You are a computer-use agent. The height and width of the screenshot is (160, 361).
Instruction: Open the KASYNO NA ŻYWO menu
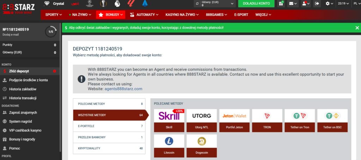pos(182,14)
